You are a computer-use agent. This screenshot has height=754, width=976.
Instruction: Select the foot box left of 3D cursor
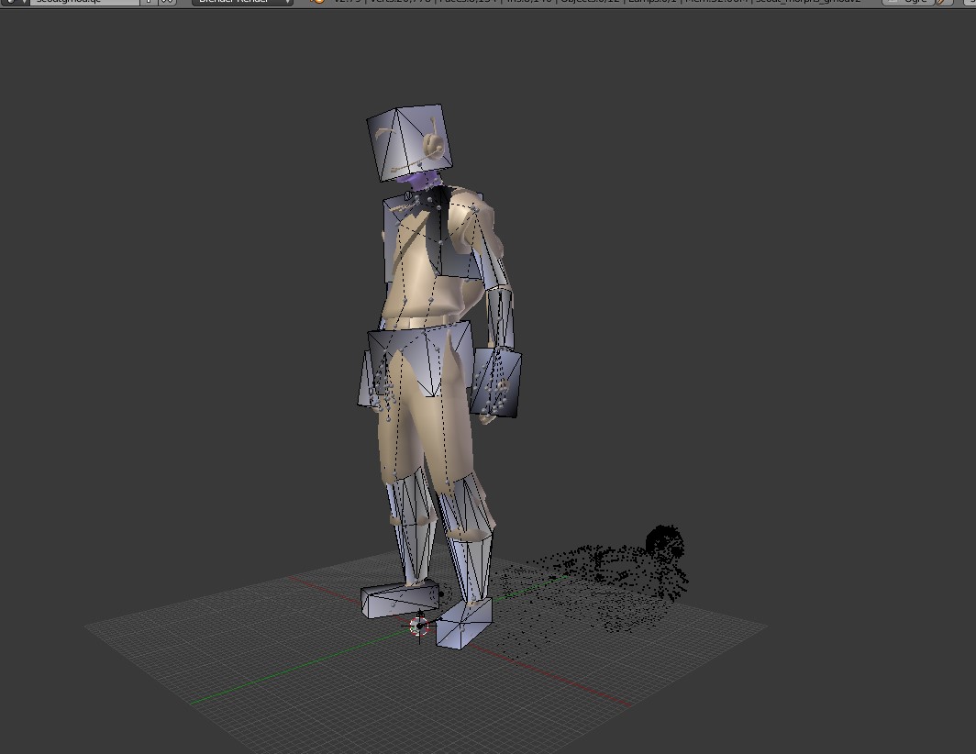point(394,600)
